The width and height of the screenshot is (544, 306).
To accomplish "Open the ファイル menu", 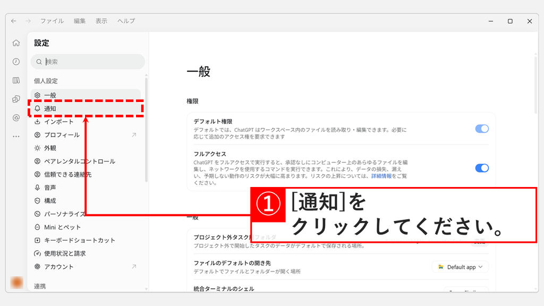I will click(x=52, y=21).
